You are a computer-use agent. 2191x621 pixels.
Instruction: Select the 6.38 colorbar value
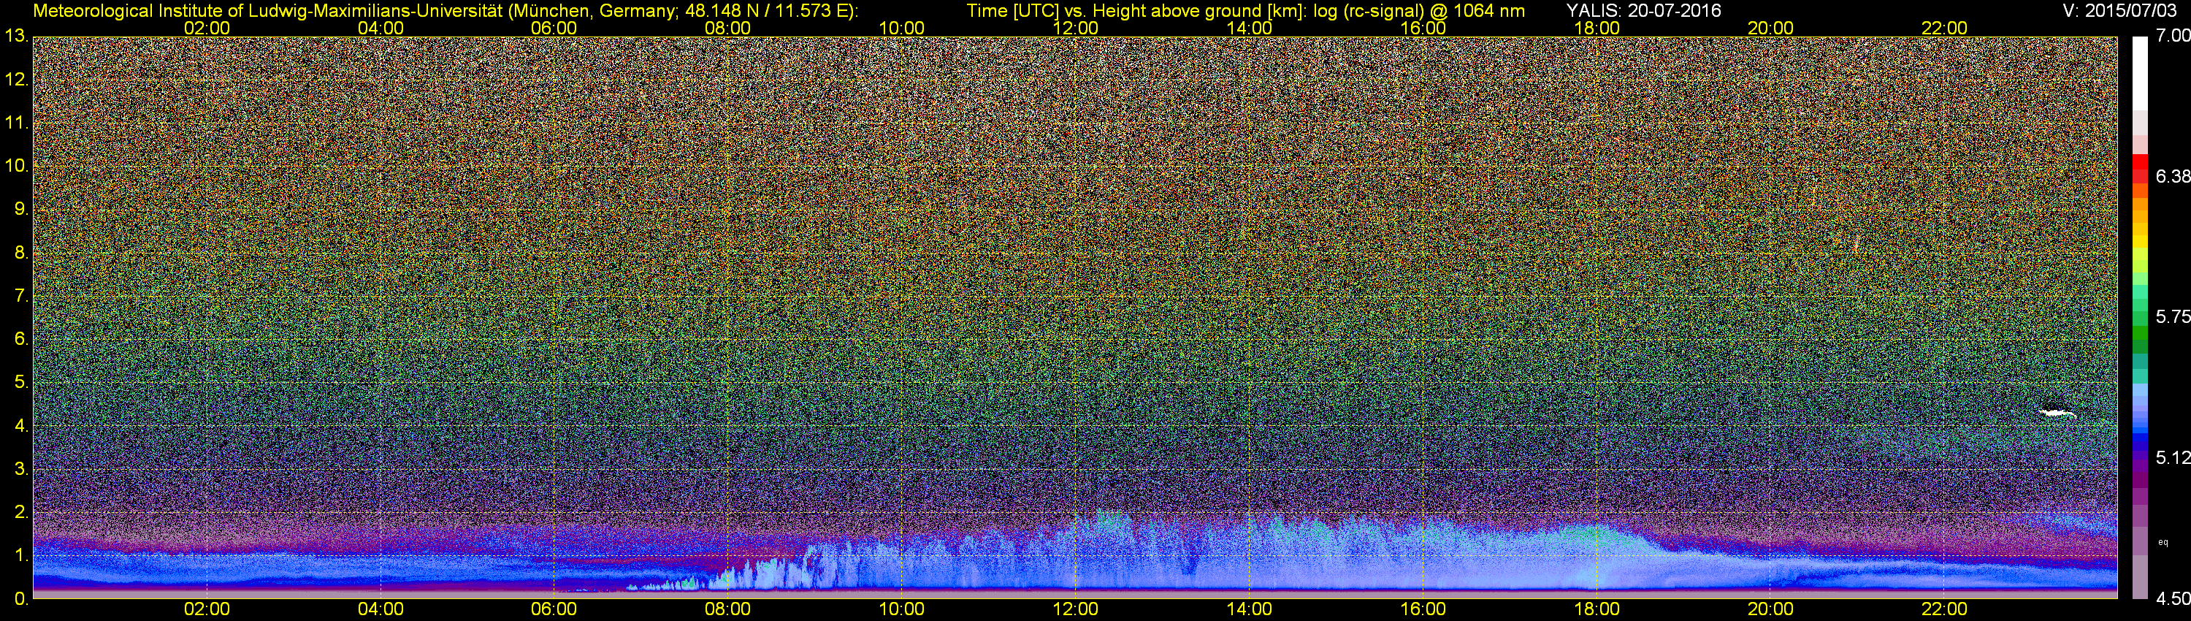tap(2172, 176)
